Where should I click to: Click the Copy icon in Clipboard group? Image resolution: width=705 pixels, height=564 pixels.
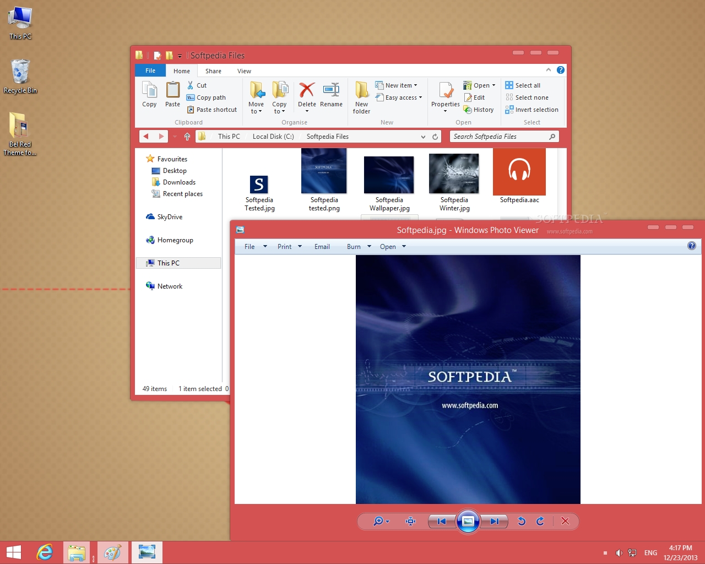pyautogui.click(x=149, y=94)
